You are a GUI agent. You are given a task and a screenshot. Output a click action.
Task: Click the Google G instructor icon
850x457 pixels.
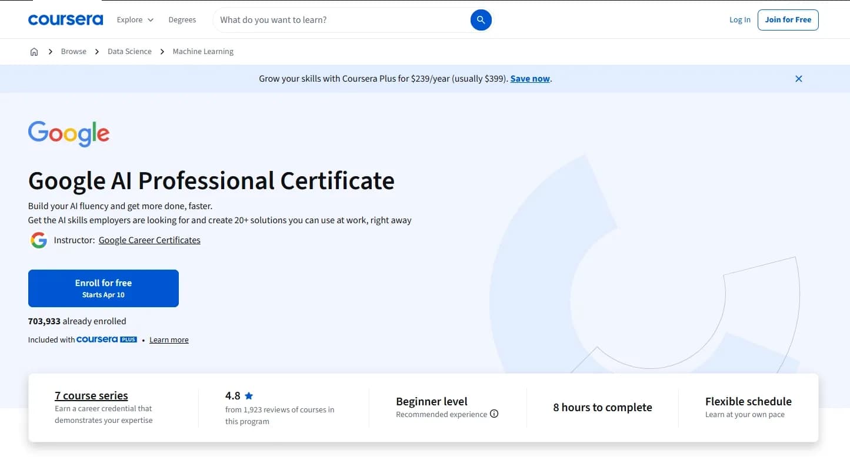(x=39, y=240)
